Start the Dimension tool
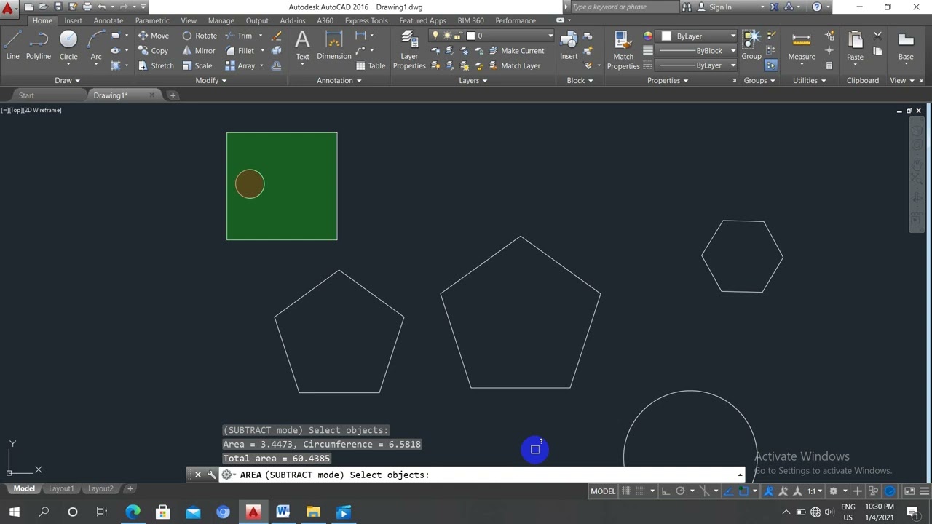932x524 pixels. coord(333,45)
